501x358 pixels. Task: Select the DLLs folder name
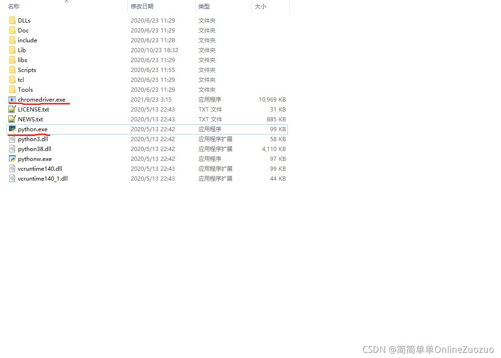24,20
